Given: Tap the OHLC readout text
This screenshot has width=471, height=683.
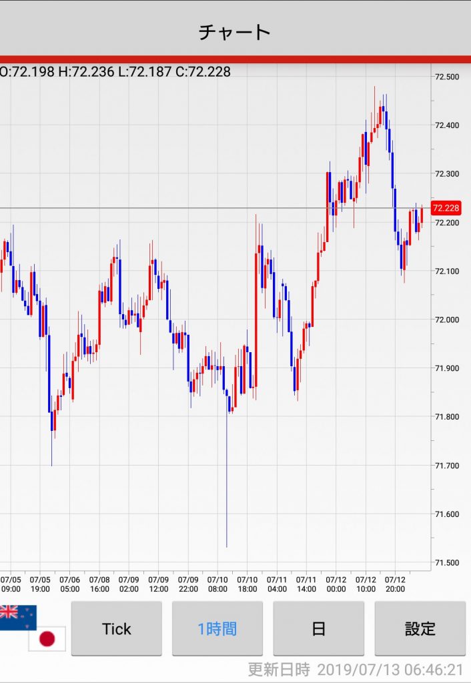Looking at the screenshot, I should tap(115, 71).
